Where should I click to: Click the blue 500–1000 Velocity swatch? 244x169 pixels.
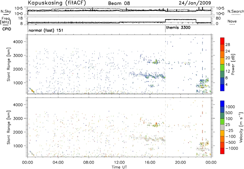click(222, 110)
